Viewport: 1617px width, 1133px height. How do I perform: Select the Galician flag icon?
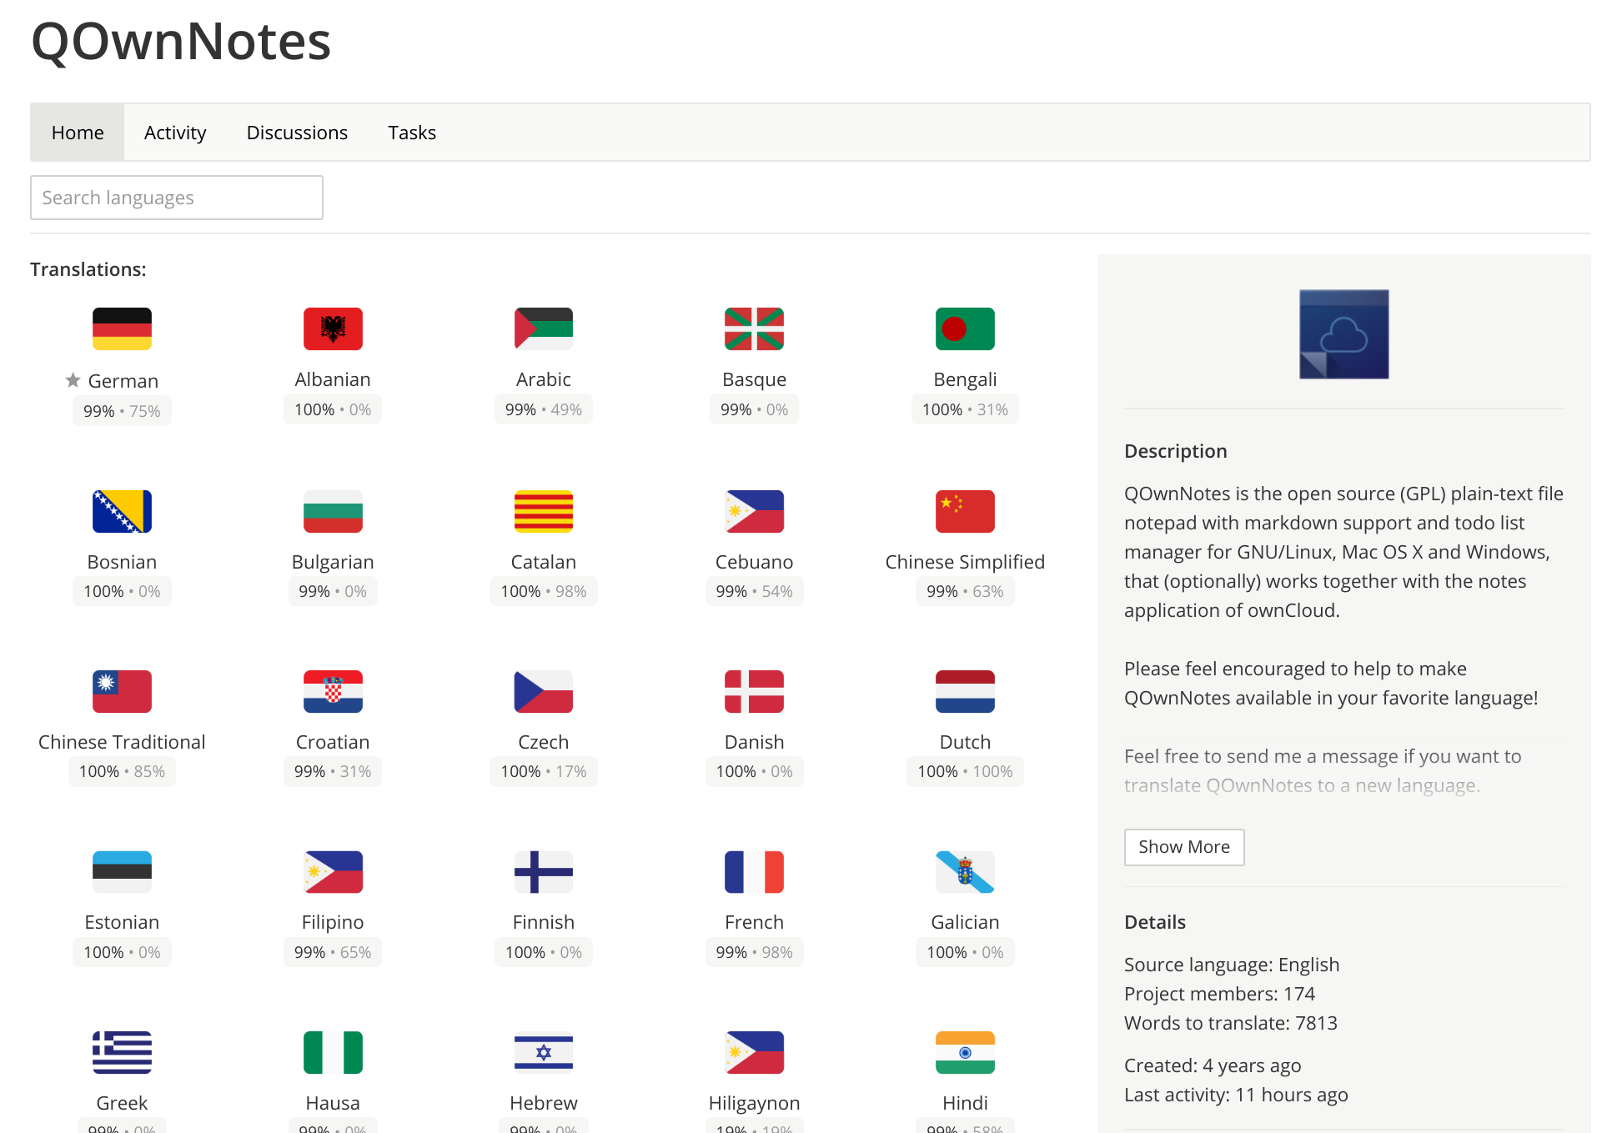pyautogui.click(x=965, y=871)
